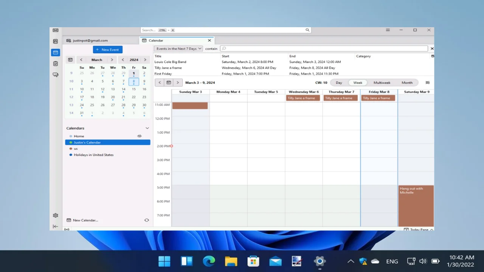Select Day view

pos(339,82)
